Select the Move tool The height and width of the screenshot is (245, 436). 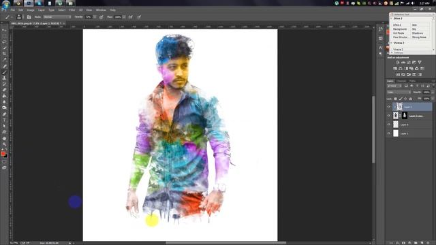4,30
